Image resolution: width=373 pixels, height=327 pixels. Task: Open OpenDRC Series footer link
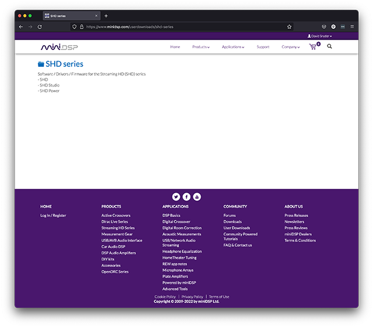click(x=115, y=272)
